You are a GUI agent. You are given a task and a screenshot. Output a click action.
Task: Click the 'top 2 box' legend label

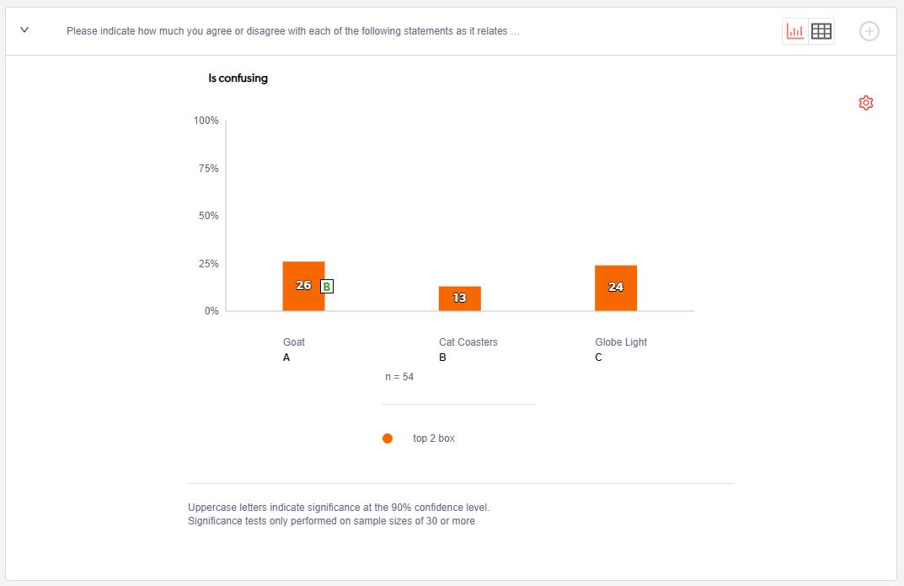pyautogui.click(x=434, y=438)
